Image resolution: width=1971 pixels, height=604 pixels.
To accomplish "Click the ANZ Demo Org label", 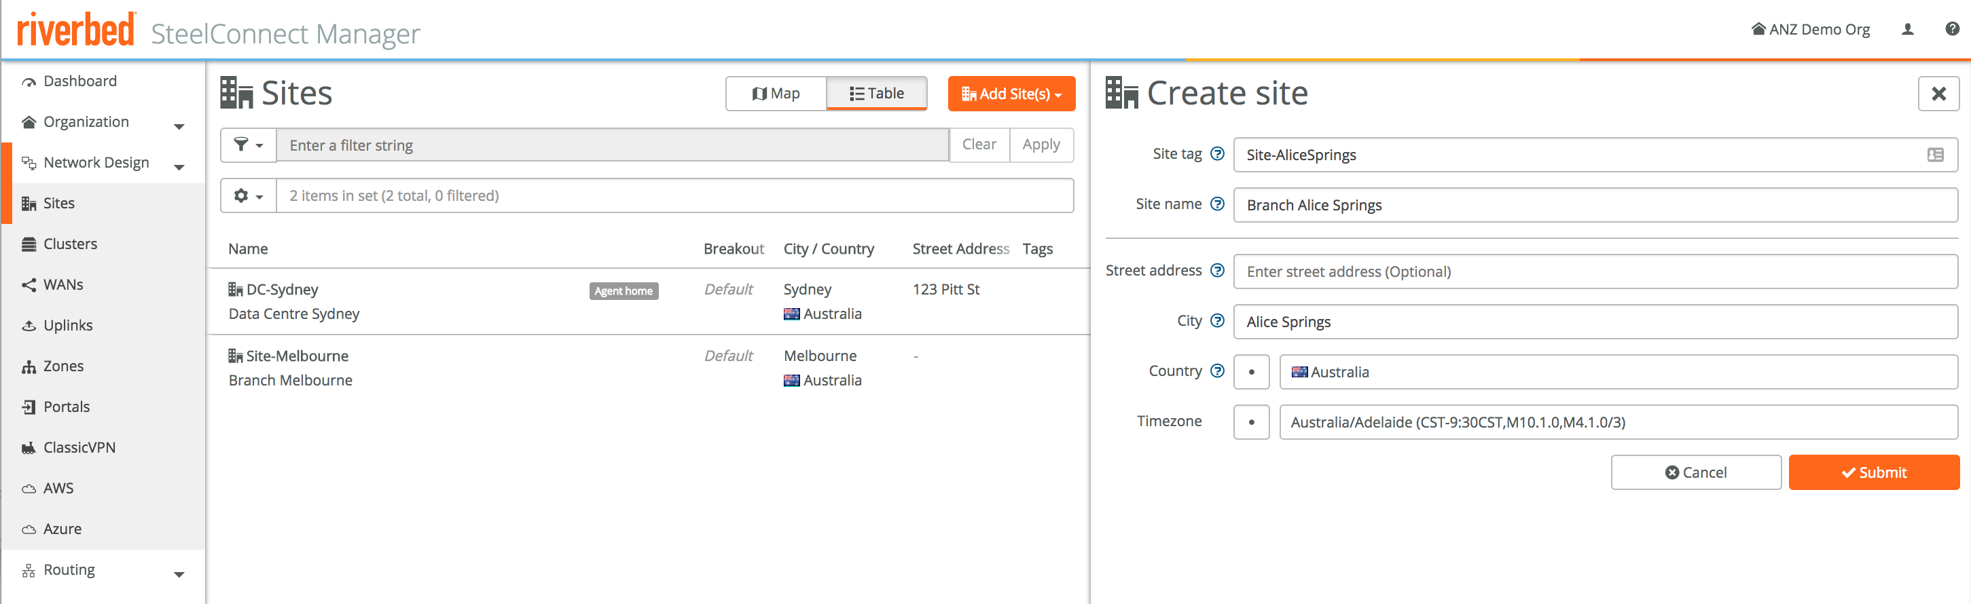I will pyautogui.click(x=1820, y=29).
